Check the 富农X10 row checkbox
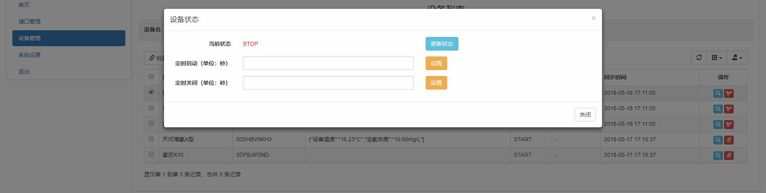This screenshot has height=193, width=766. pyautogui.click(x=151, y=154)
